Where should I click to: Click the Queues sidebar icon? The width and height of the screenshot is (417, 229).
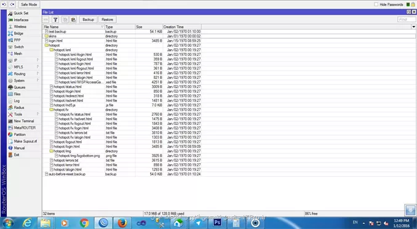[10, 87]
